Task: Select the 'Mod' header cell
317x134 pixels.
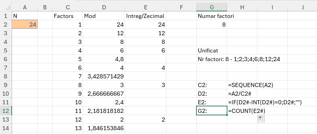Action: point(104,16)
